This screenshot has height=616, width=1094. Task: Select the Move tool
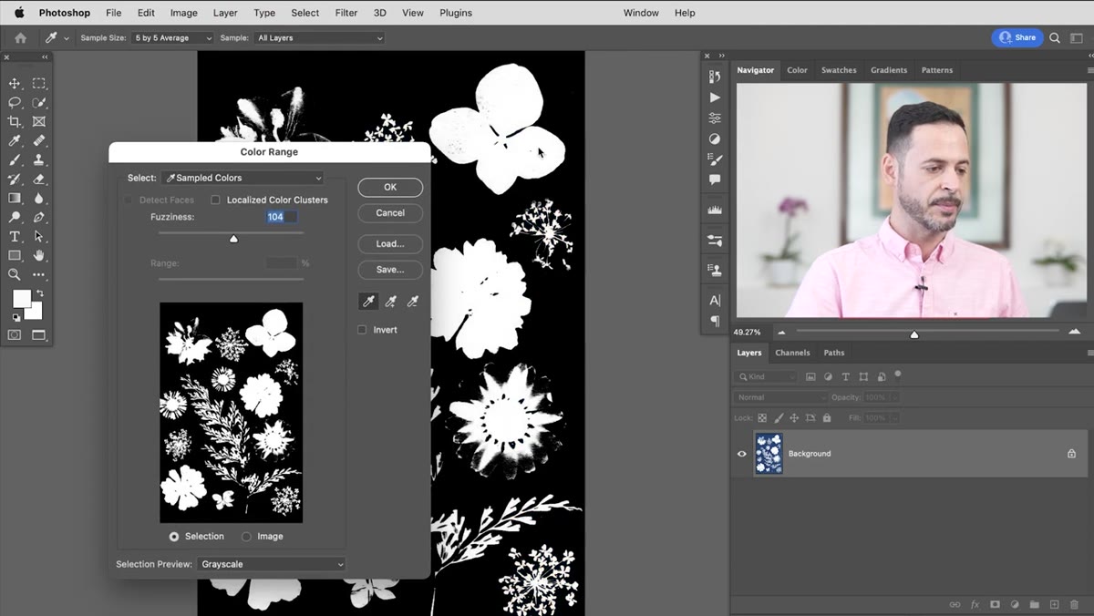15,84
